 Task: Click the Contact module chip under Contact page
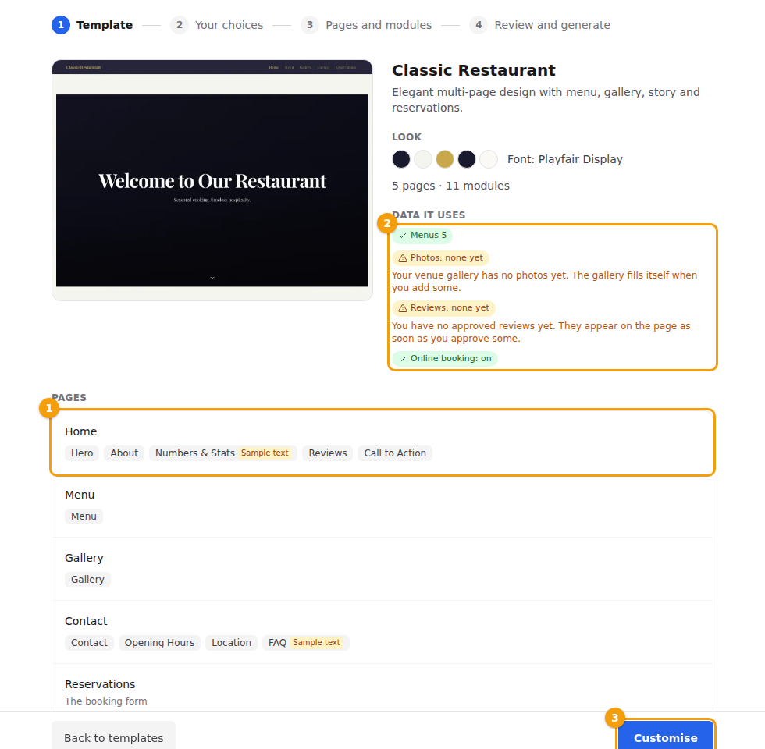point(89,643)
